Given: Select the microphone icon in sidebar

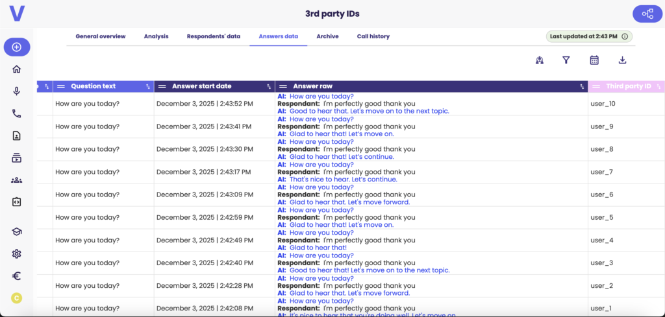Looking at the screenshot, I should 16,91.
